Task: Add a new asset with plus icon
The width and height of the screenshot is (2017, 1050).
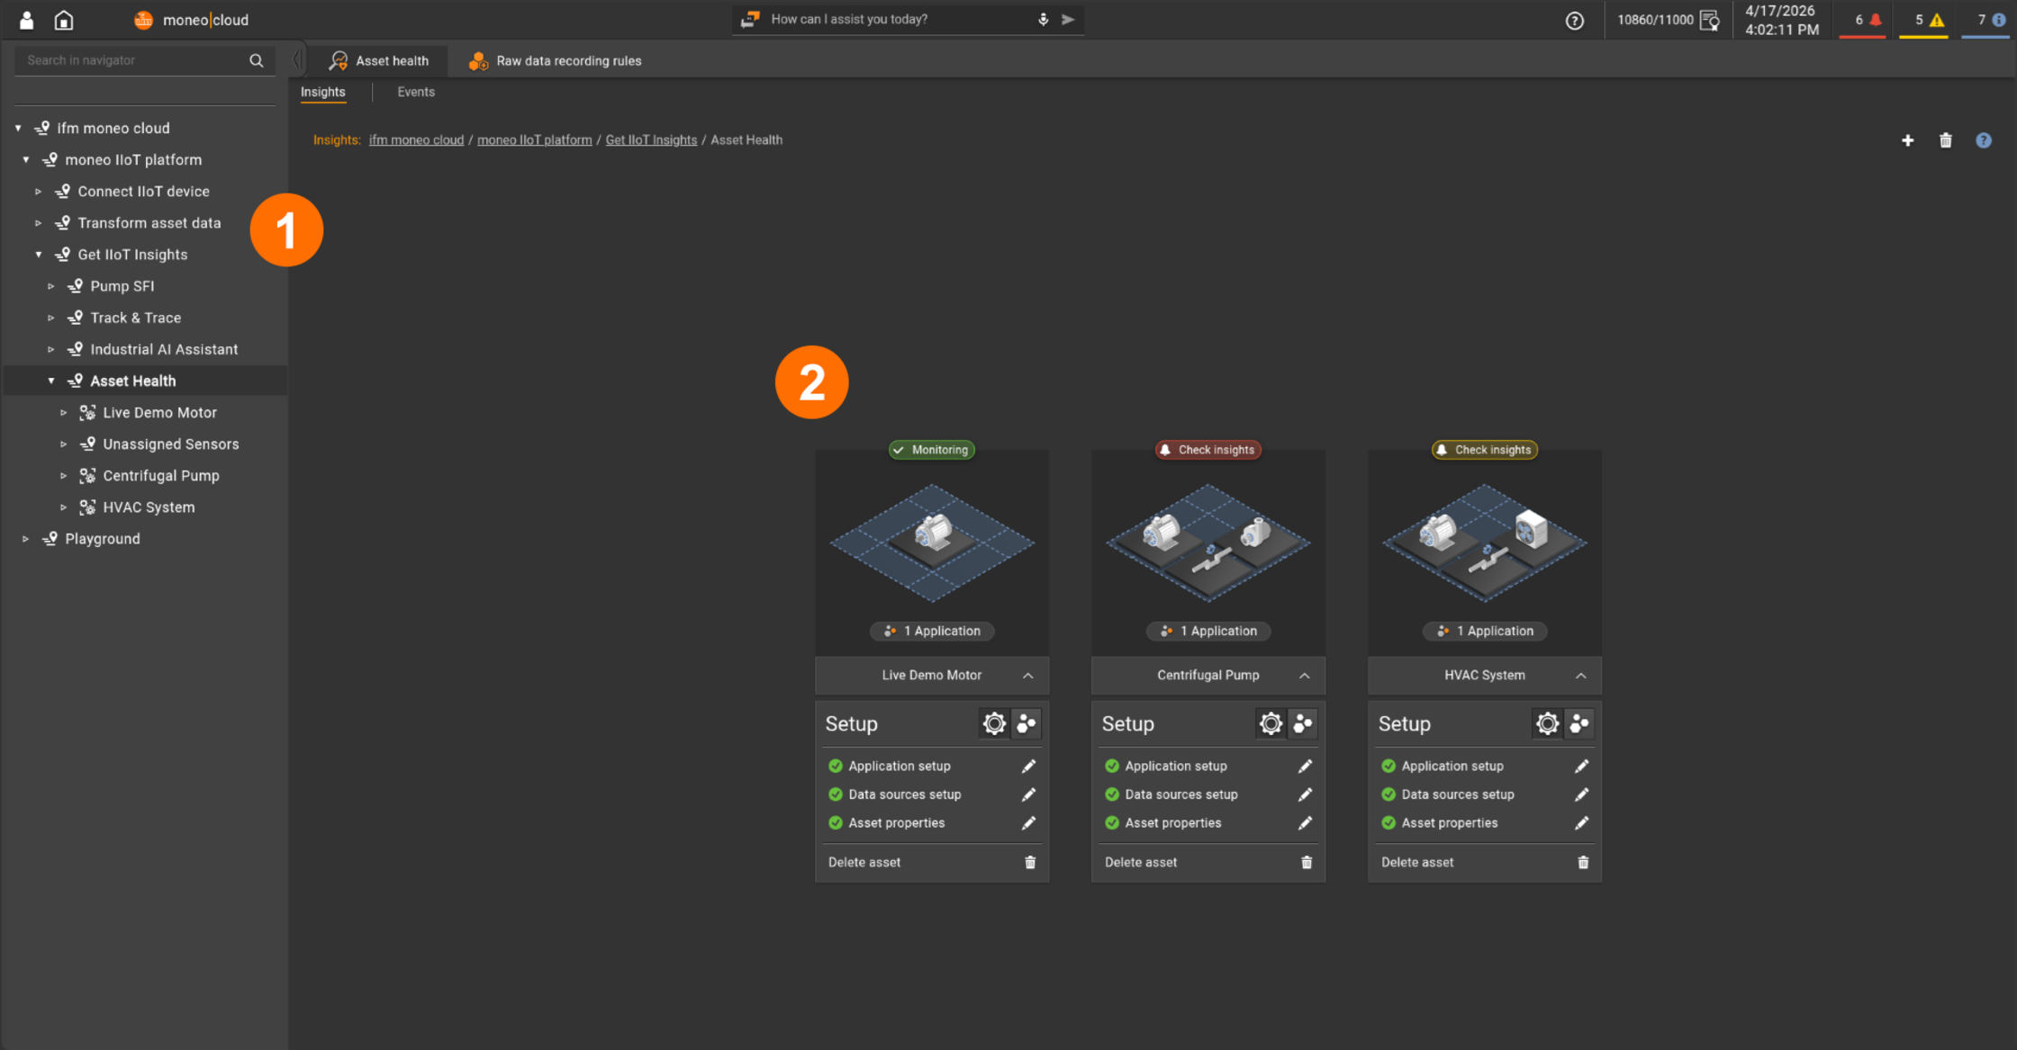Action: (1907, 140)
